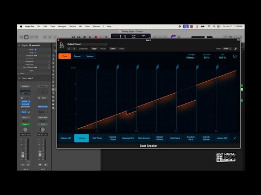Select the Reverse End pattern
This screenshot has width=261, height=195.
coord(128,138)
